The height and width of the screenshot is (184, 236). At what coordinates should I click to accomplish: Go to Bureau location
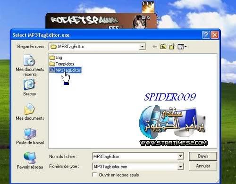tap(30, 87)
